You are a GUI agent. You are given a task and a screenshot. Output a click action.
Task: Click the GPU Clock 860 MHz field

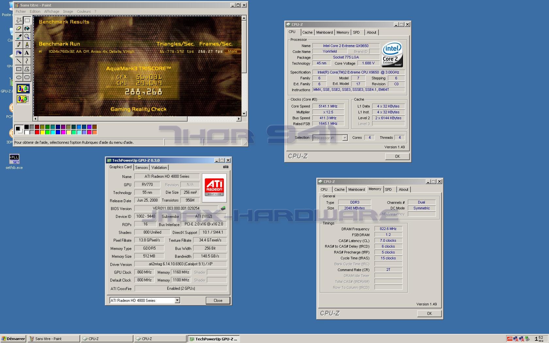(x=144, y=272)
